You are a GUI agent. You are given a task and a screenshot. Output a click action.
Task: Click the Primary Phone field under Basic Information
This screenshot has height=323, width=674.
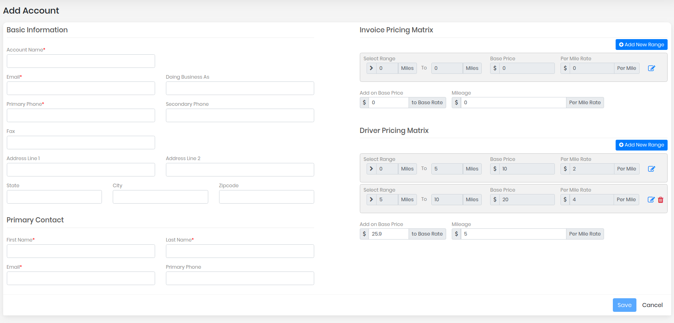[x=81, y=115]
